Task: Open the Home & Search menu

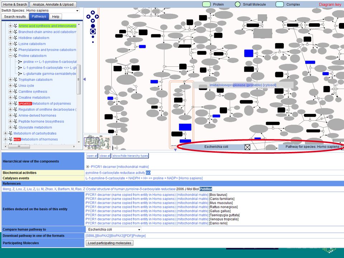Action: click(x=15, y=4)
